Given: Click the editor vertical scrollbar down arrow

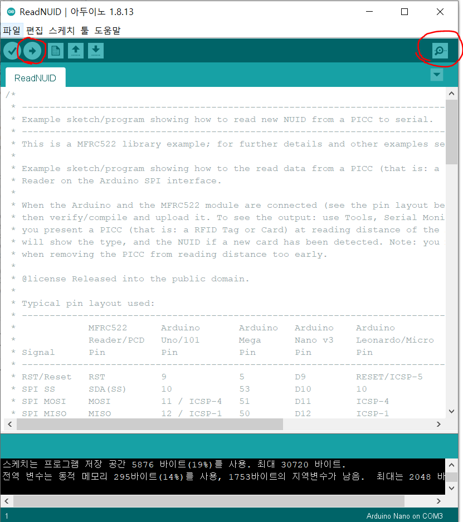Looking at the screenshot, I should point(452,412).
